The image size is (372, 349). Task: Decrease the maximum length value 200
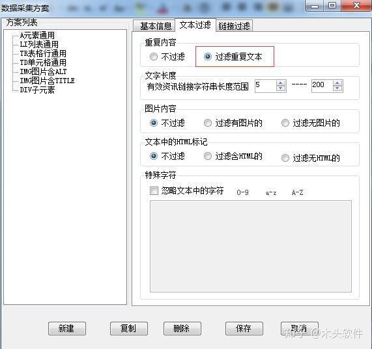click(x=337, y=88)
